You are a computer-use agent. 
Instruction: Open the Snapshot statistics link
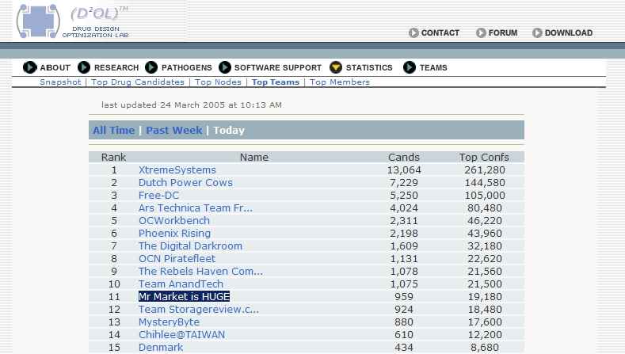pyautogui.click(x=60, y=82)
